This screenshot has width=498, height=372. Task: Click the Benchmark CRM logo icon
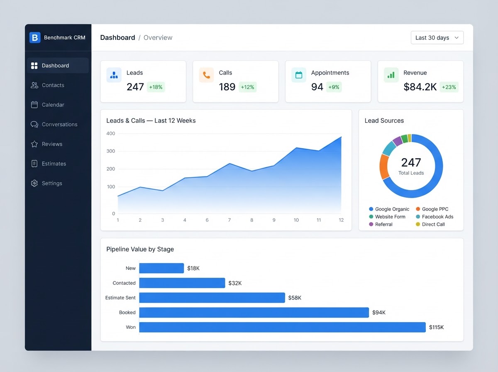coord(35,37)
